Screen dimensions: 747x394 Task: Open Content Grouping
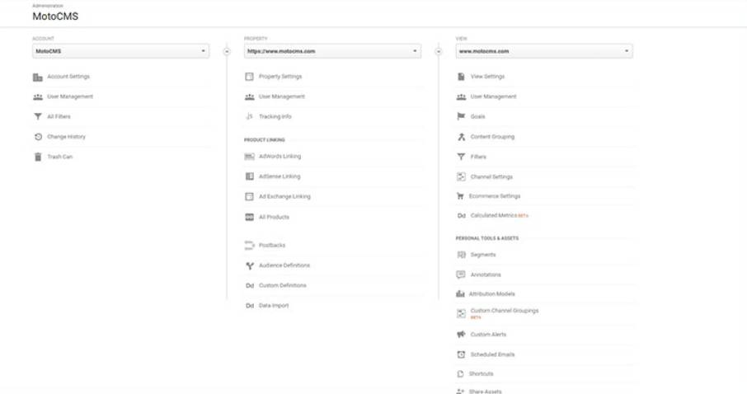pos(492,137)
